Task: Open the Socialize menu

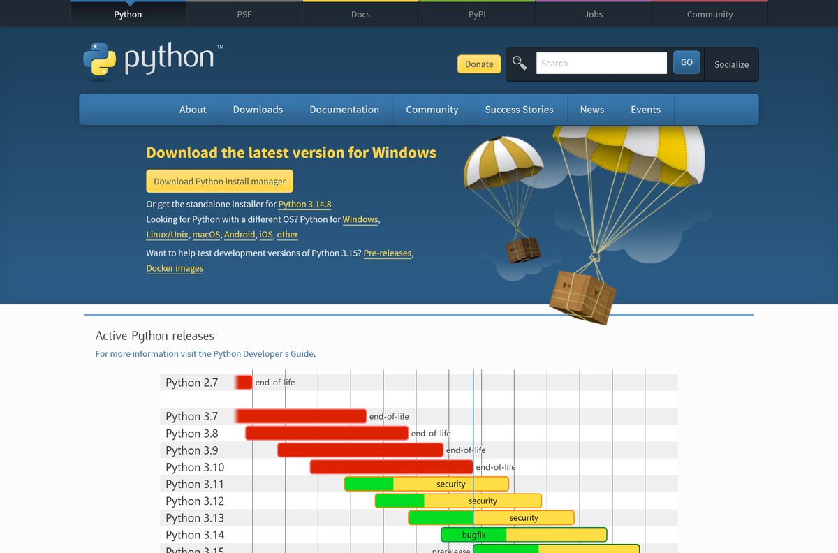Action: (731, 64)
